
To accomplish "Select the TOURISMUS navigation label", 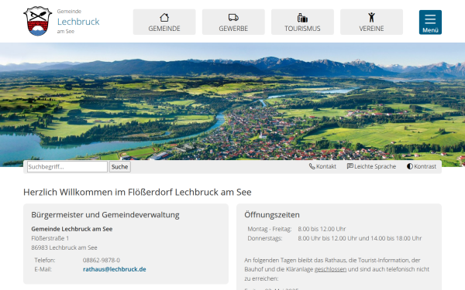I will [x=302, y=29].
